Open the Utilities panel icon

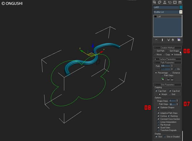pyautogui.click(x=180, y=2)
